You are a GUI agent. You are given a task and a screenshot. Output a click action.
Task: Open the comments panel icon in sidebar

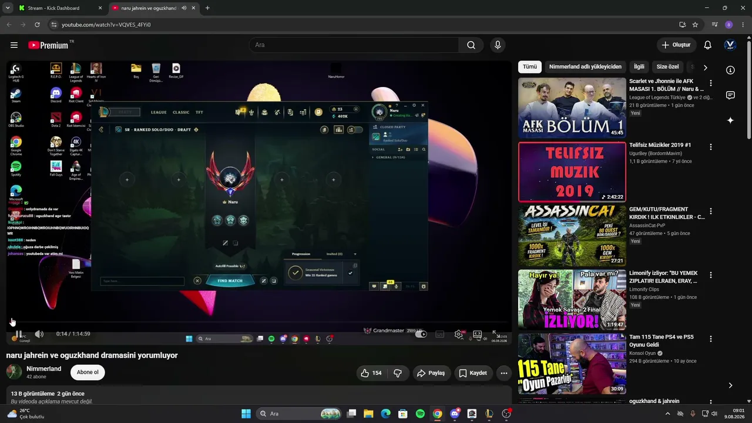tap(730, 95)
